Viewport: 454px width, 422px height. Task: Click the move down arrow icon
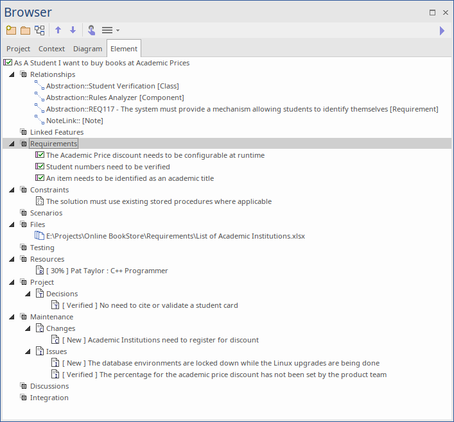73,30
